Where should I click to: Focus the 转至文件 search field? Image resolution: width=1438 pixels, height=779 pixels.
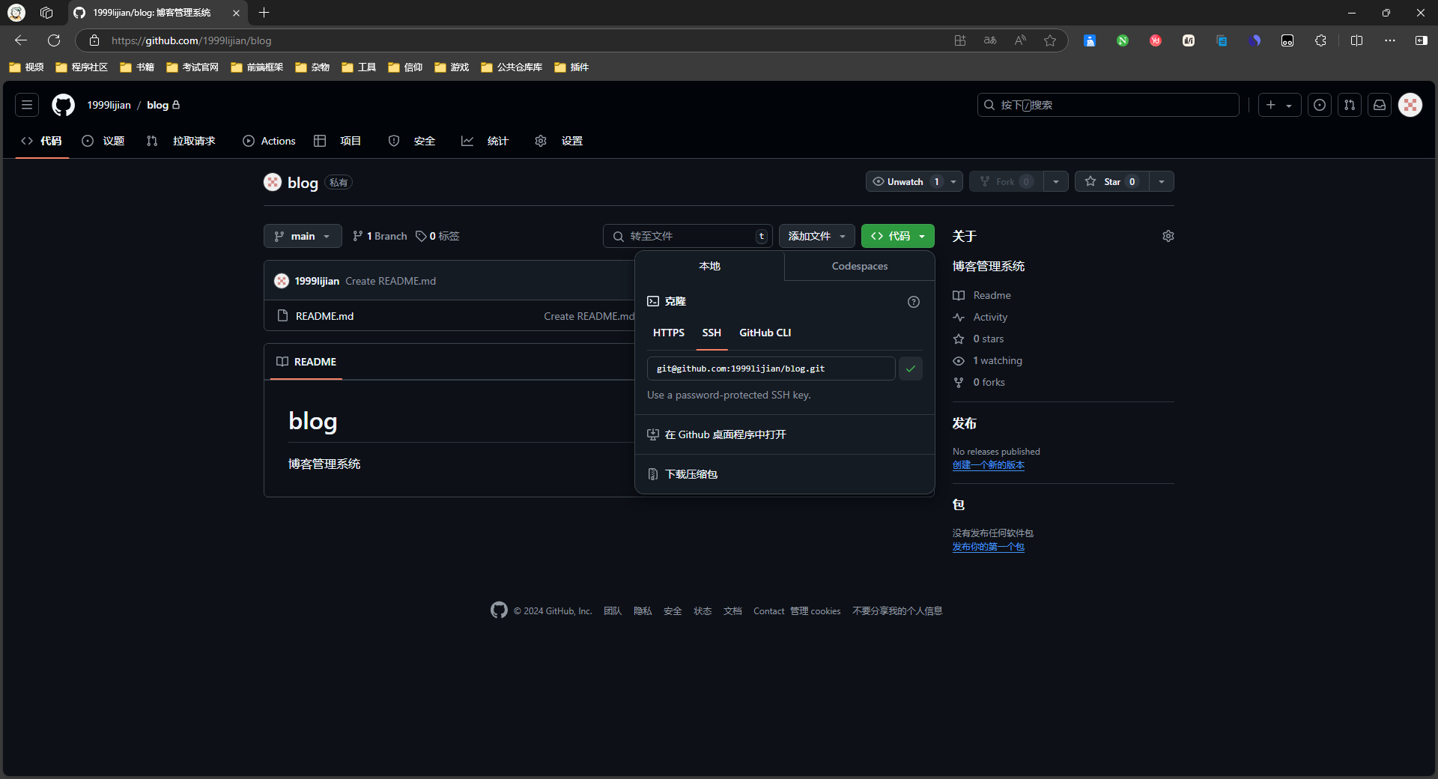[x=687, y=236]
